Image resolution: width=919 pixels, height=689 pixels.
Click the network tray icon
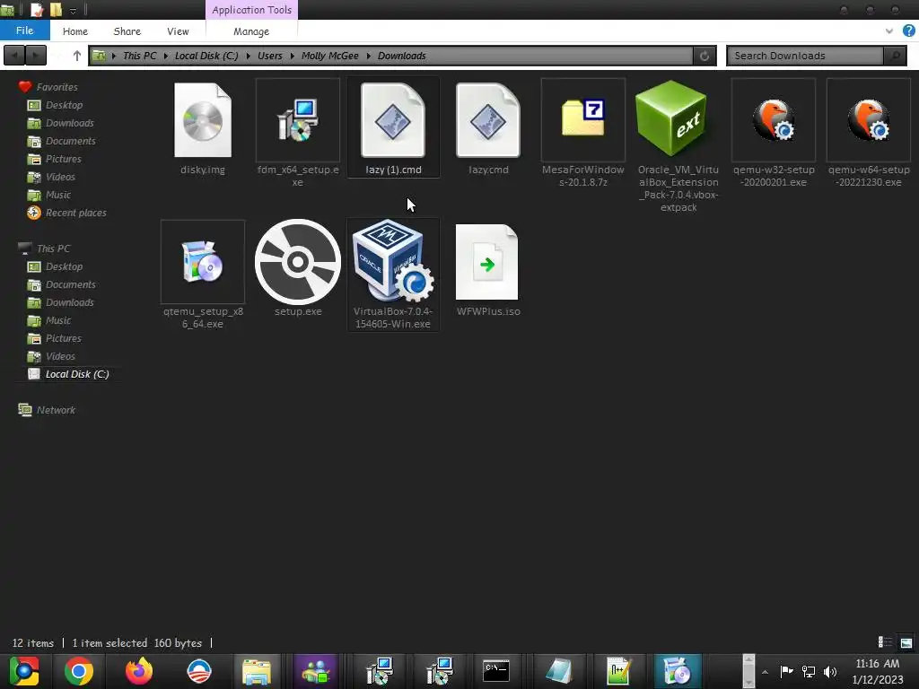[x=809, y=671]
